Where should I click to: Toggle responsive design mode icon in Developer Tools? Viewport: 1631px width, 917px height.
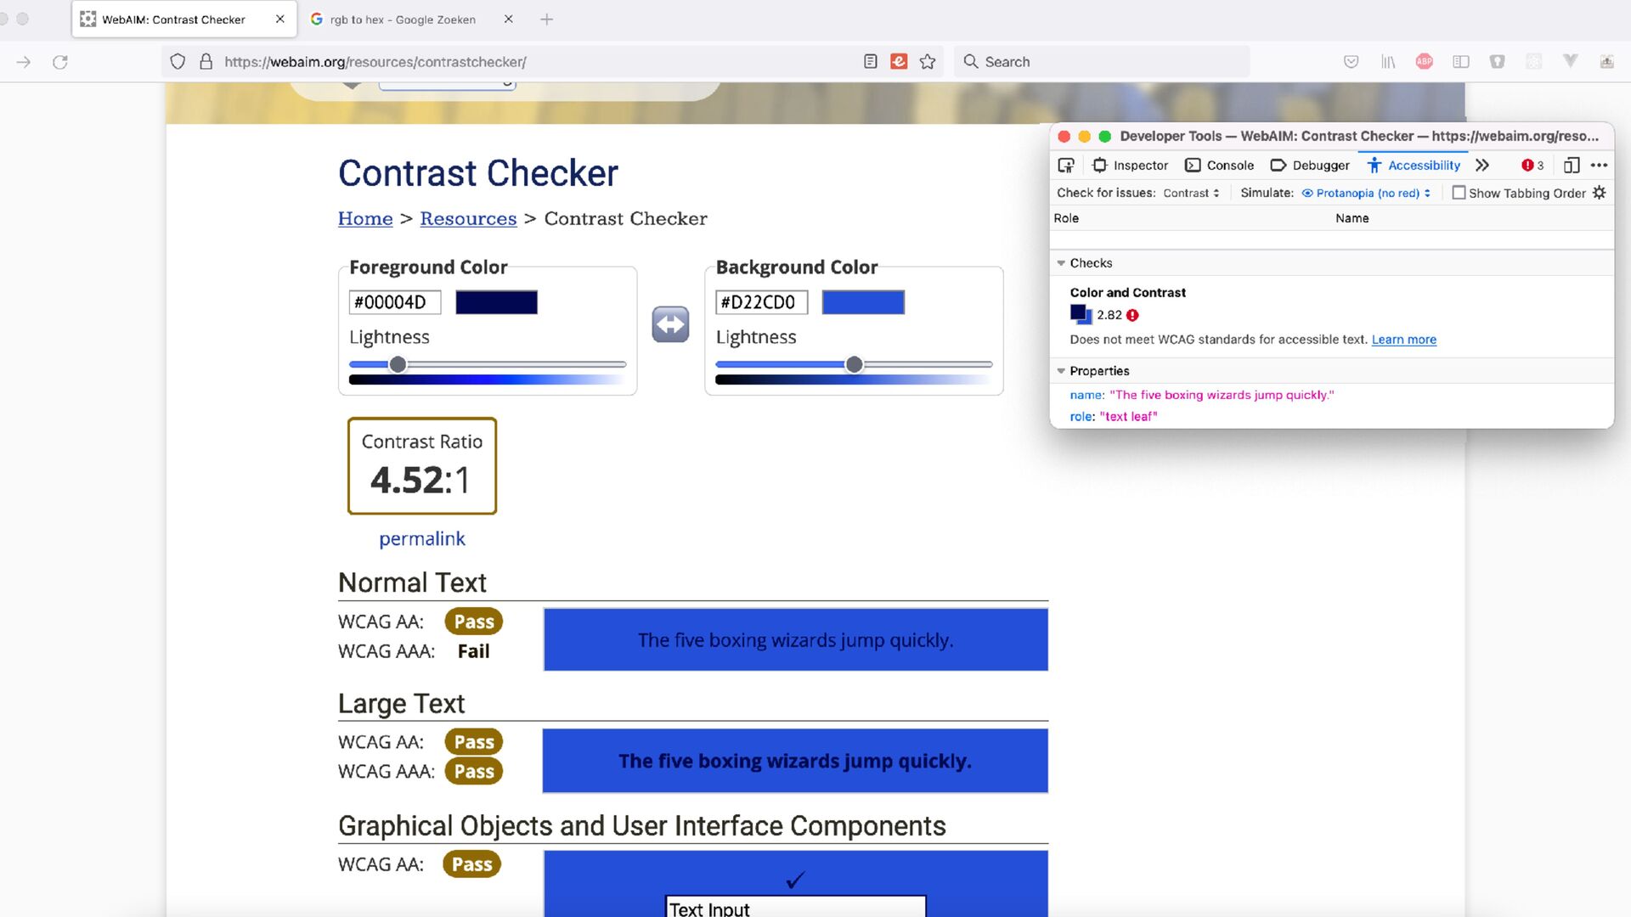click(x=1572, y=166)
